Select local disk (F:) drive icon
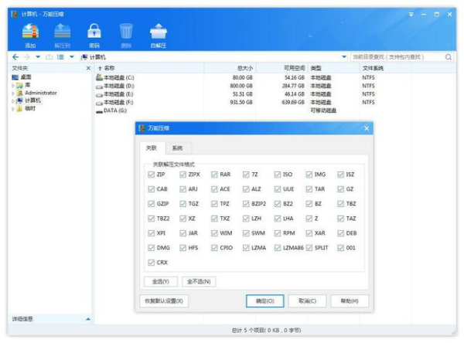Image resolution: width=464 pixels, height=343 pixels. click(x=99, y=103)
